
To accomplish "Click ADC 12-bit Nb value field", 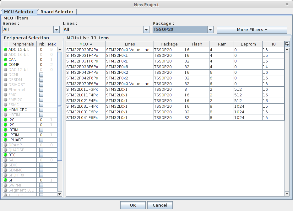I will click(41, 50).
